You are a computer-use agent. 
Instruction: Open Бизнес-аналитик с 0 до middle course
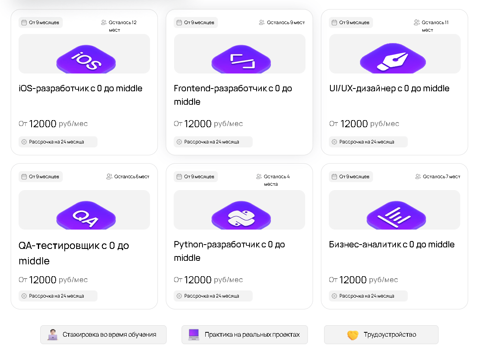click(x=392, y=245)
